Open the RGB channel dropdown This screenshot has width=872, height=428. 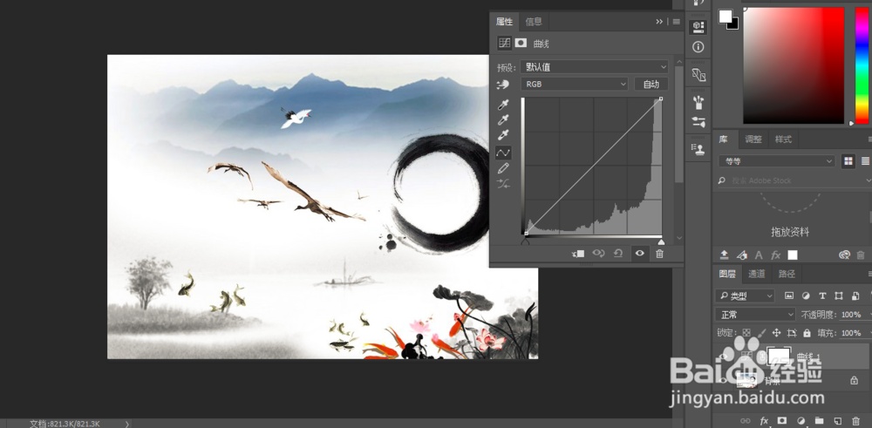click(x=575, y=84)
